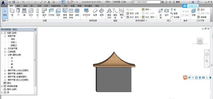Click the star favorites icon
The image size is (213, 99).
click(170, 2)
